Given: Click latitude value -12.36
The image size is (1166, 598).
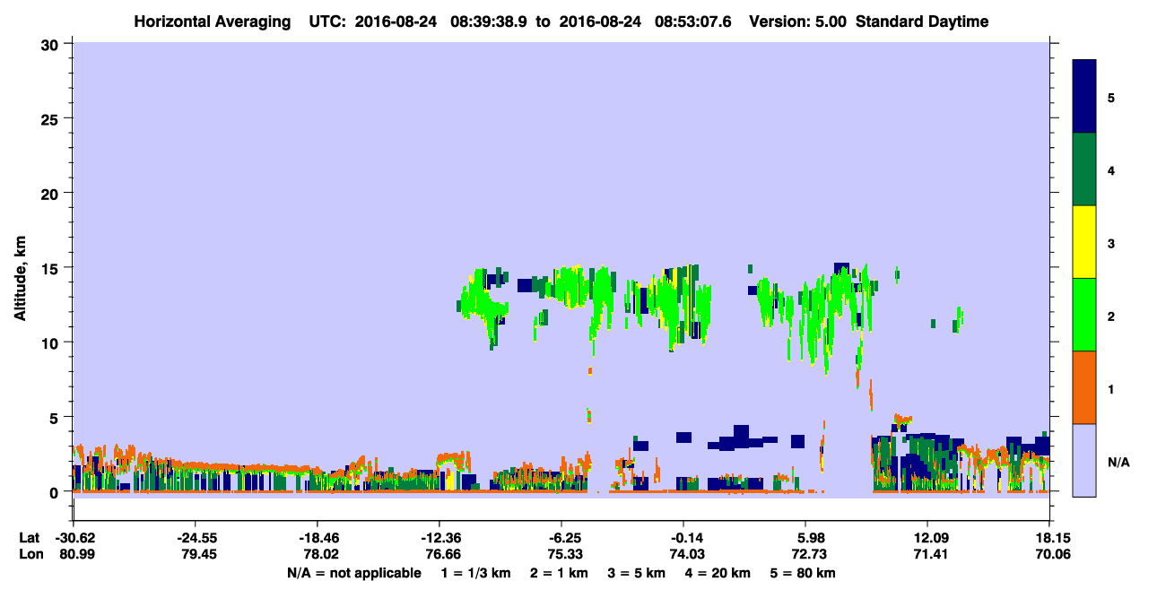Looking at the screenshot, I should pyautogui.click(x=439, y=538).
